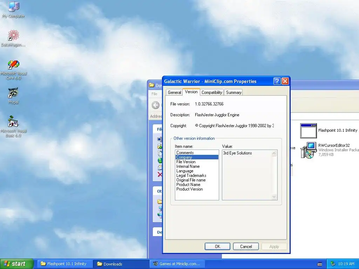Select Product Version in the item list
This screenshot has width=359, height=269.
pyautogui.click(x=197, y=189)
